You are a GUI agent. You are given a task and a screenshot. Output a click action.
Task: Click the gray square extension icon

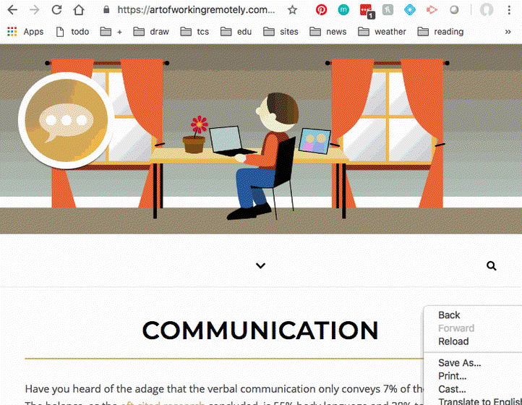(x=388, y=10)
